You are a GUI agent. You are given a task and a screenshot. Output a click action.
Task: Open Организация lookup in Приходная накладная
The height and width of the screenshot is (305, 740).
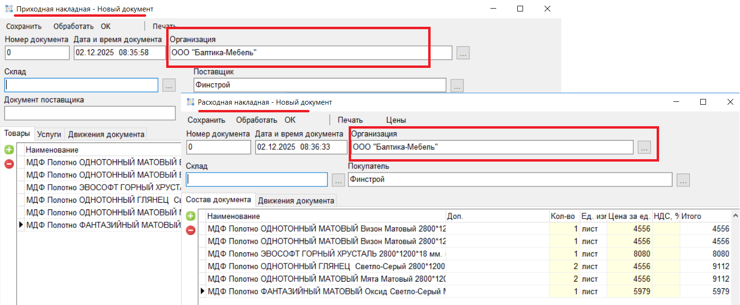pyautogui.click(x=463, y=54)
